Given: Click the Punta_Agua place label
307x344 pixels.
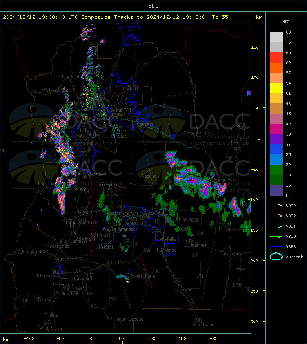Looking at the screenshot, I should pos(142,276).
